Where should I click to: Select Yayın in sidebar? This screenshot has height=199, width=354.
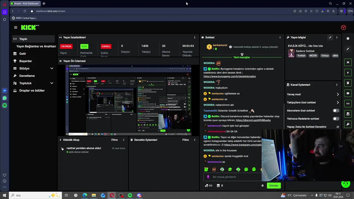(x=33, y=39)
